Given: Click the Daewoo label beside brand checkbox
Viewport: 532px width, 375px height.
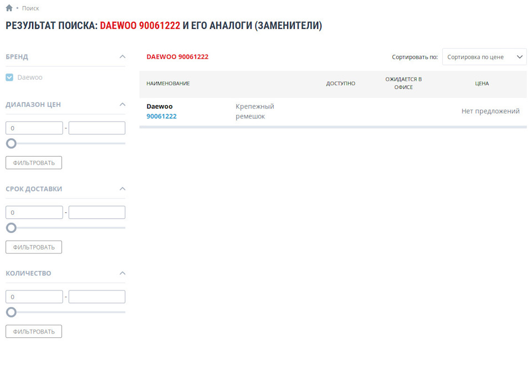Looking at the screenshot, I should [x=30, y=77].
